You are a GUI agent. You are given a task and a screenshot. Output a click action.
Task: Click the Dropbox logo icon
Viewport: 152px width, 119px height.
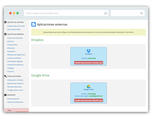(88, 51)
